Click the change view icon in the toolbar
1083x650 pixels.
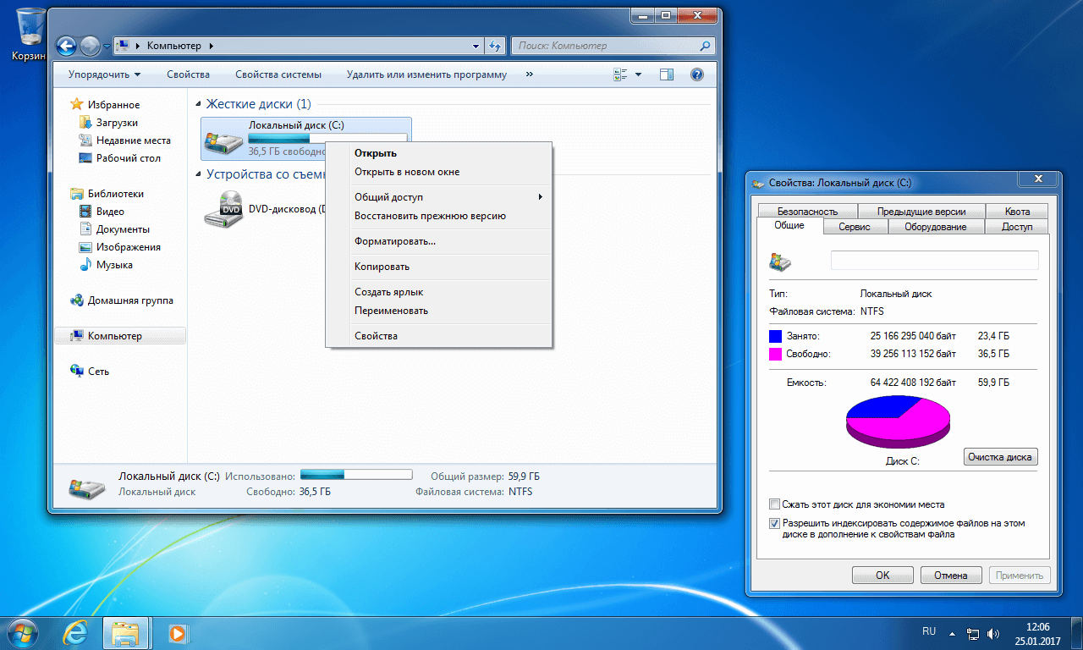point(620,74)
